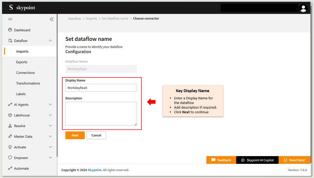The image size is (314, 178).
Task: Go to Transformations in sidebar
Action: pyautogui.click(x=28, y=83)
